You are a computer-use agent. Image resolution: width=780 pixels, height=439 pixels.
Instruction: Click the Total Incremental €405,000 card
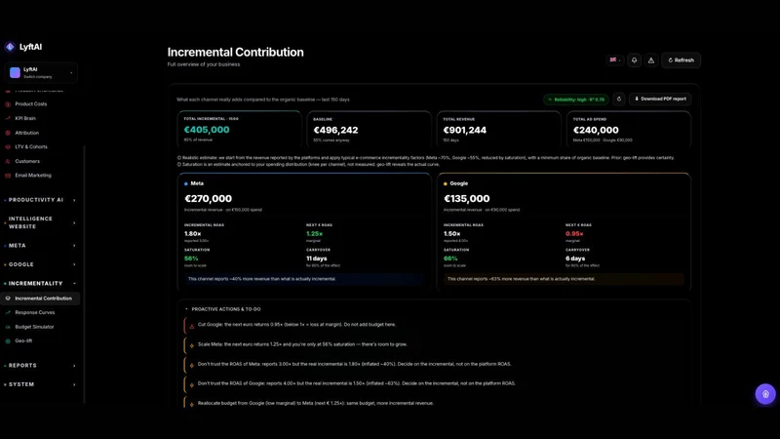239,129
